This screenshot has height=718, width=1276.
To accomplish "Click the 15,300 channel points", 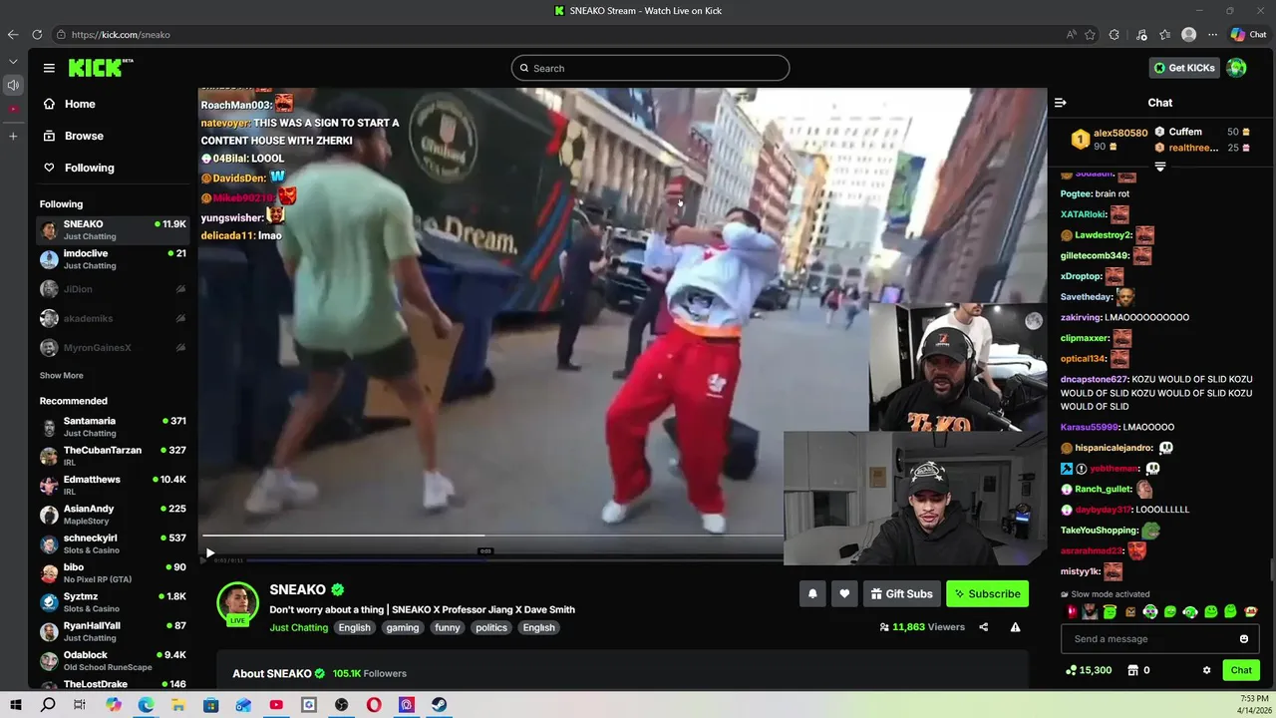I will (1089, 670).
